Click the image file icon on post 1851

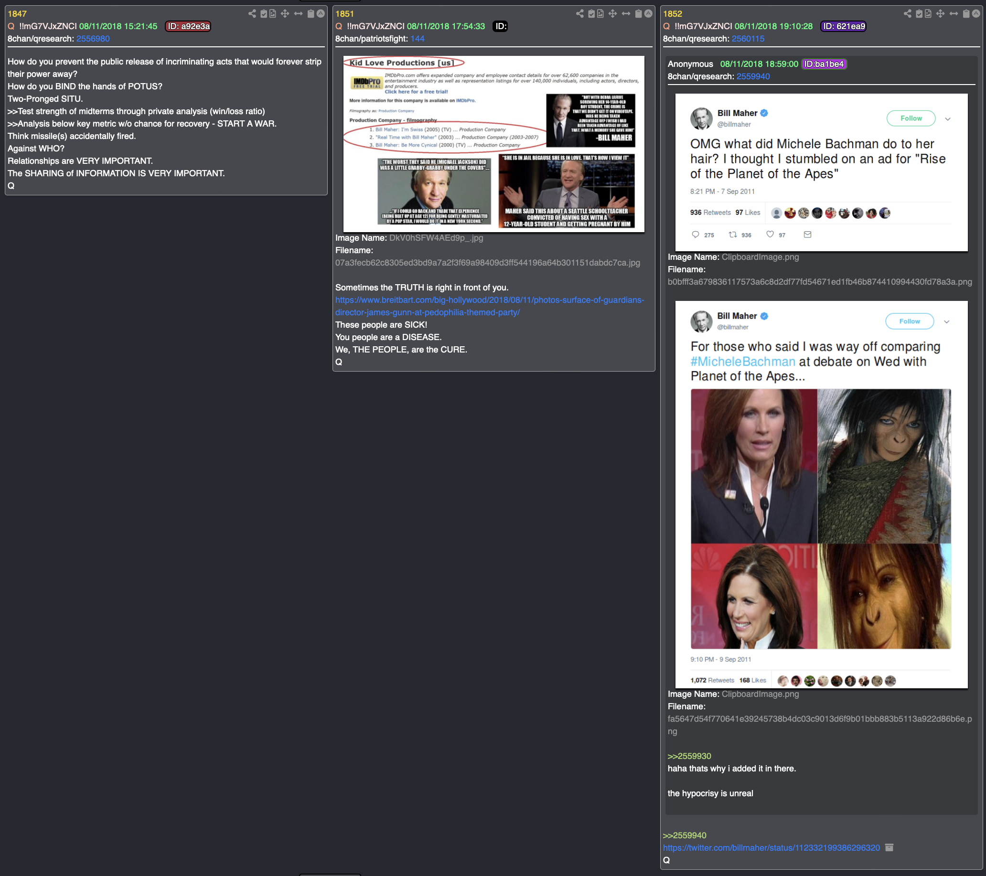click(x=600, y=13)
